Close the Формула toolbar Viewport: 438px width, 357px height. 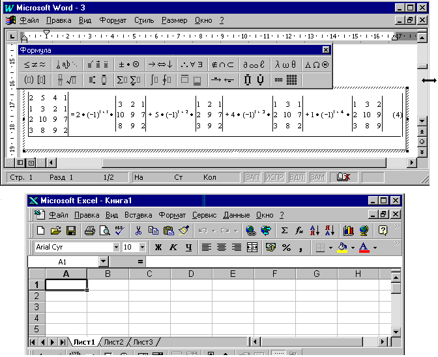(326, 50)
